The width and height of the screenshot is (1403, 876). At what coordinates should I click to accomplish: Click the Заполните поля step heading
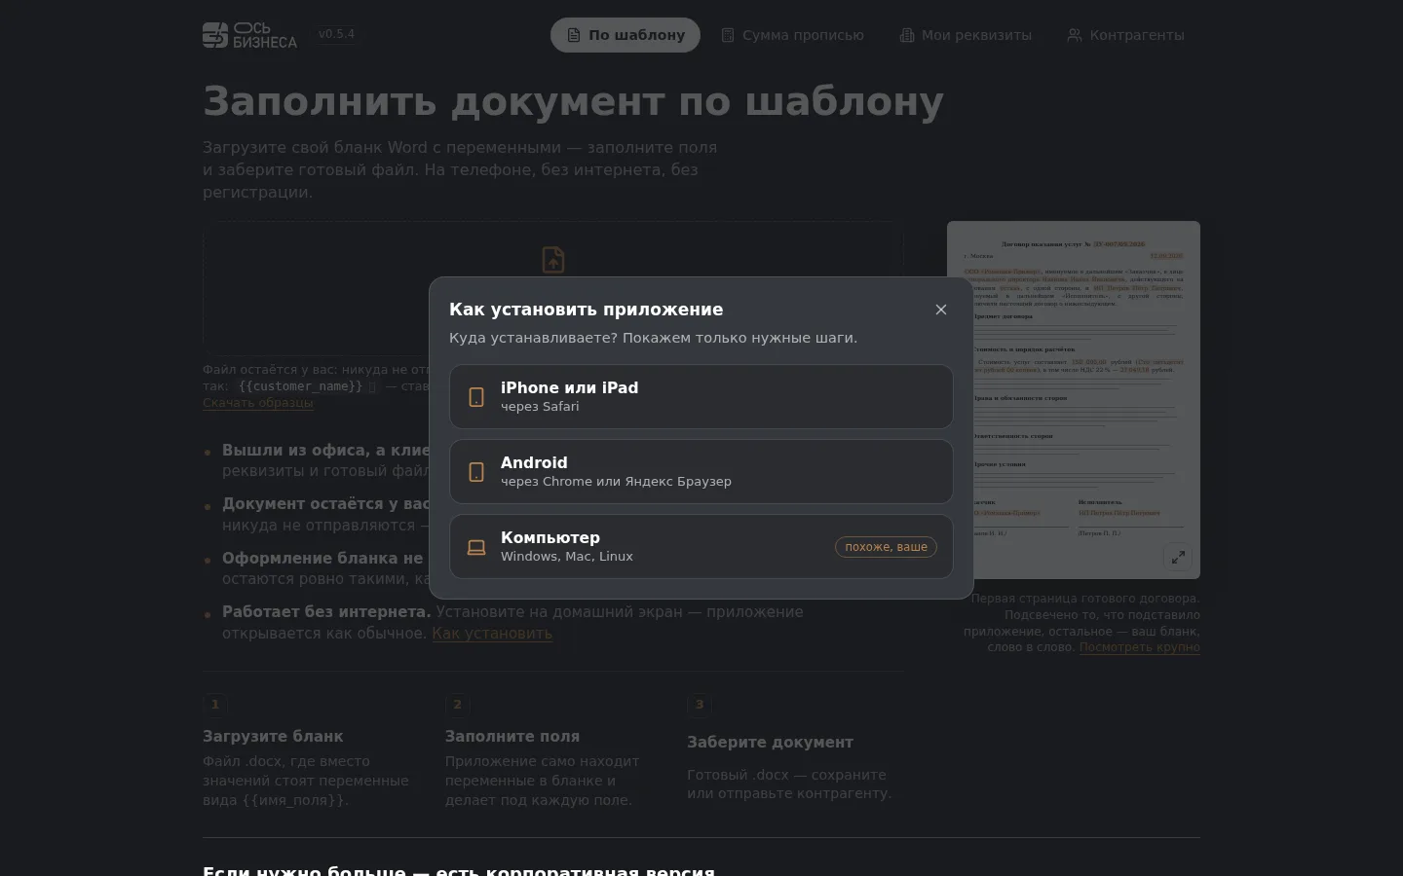pyautogui.click(x=512, y=737)
